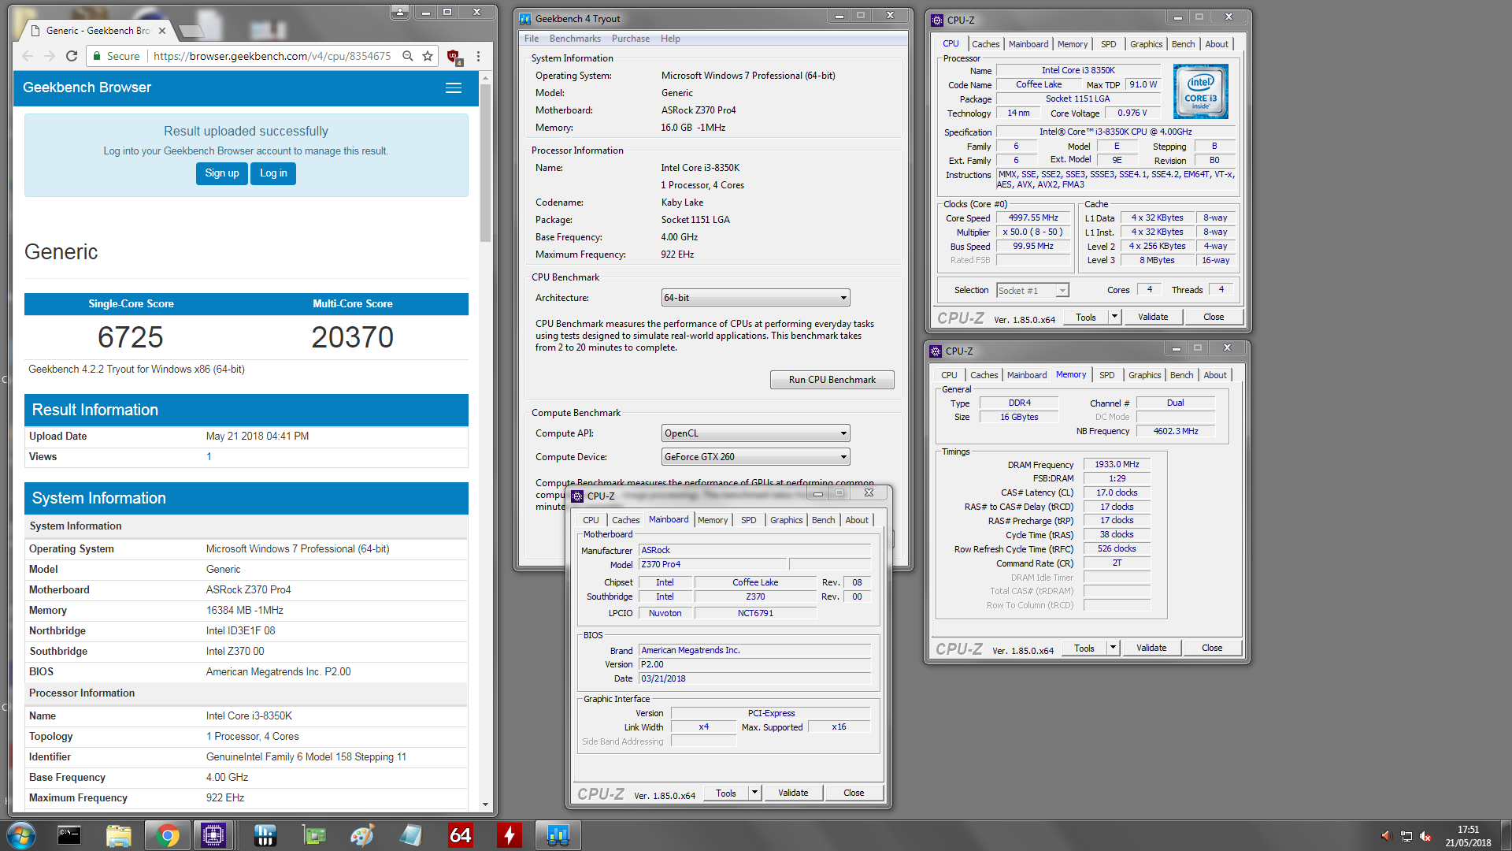Screen dimensions: 1512x851
Task: Reload the Geekbench Browser page
Action: pos(72,56)
